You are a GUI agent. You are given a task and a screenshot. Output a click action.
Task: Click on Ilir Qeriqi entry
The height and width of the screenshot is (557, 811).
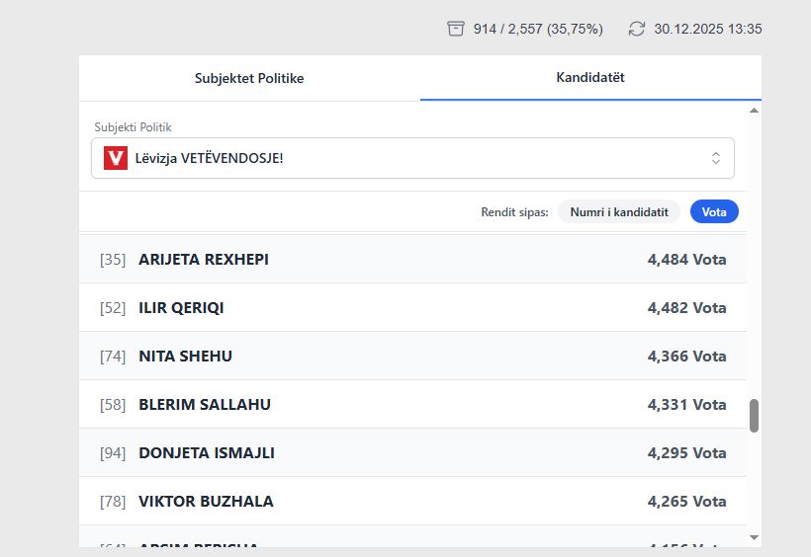tap(412, 308)
